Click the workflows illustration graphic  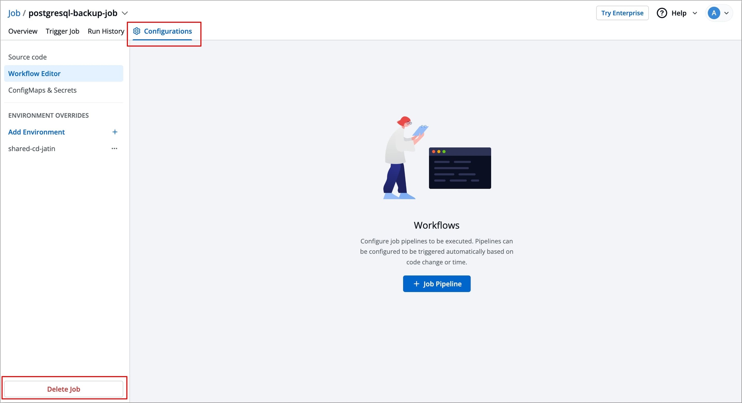point(436,158)
